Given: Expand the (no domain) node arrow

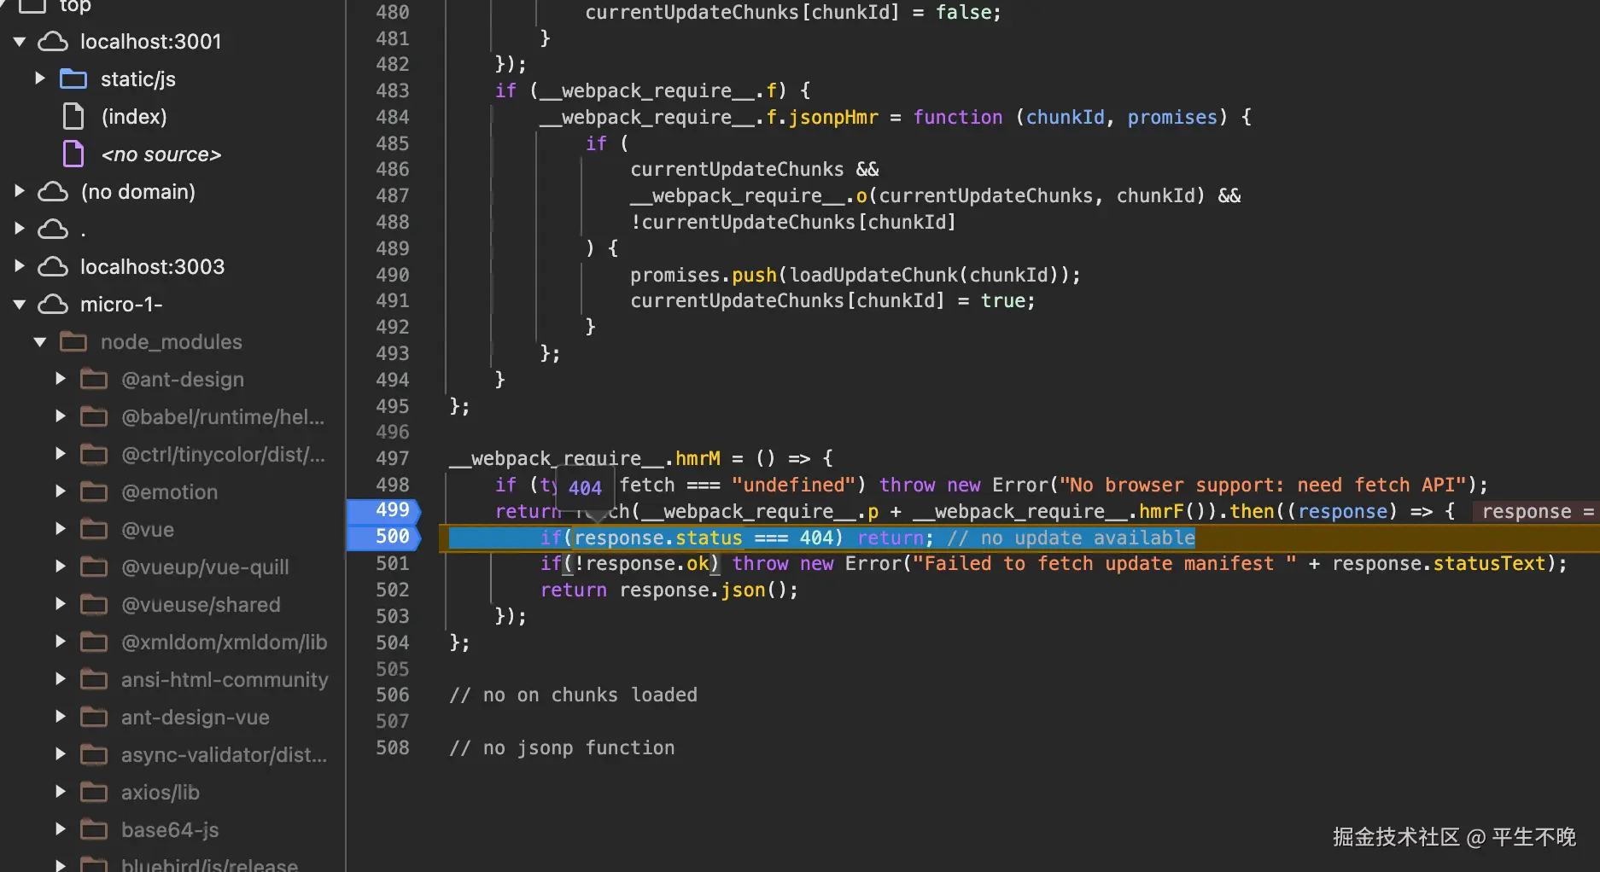Looking at the screenshot, I should click(19, 191).
